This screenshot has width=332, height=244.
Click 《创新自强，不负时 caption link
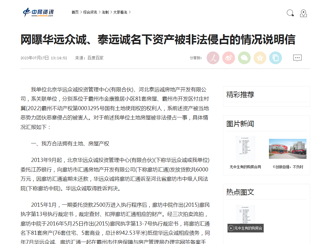click(288, 167)
